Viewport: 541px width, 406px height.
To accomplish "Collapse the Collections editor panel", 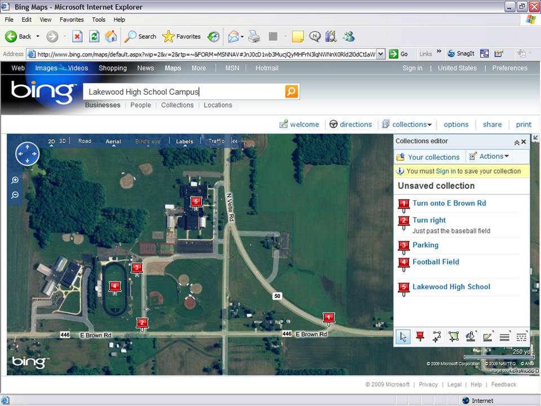I will point(517,142).
